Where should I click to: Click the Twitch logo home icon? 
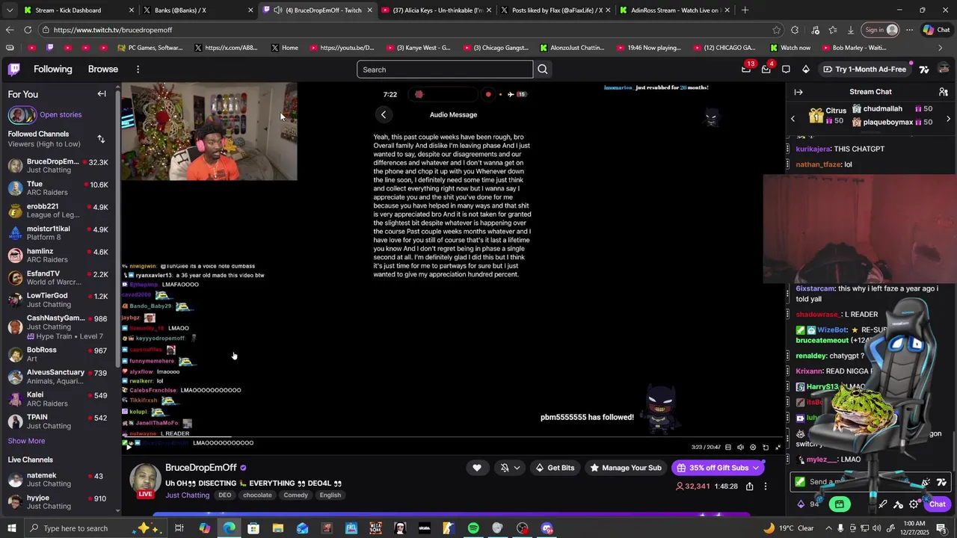[14, 69]
